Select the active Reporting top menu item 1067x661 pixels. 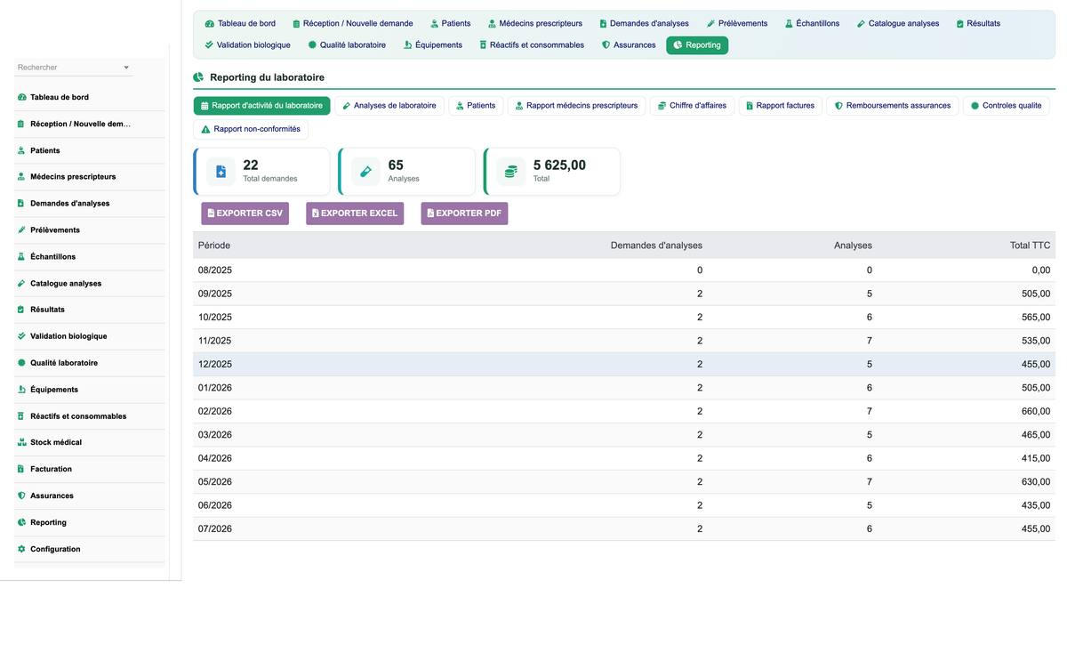click(x=697, y=44)
